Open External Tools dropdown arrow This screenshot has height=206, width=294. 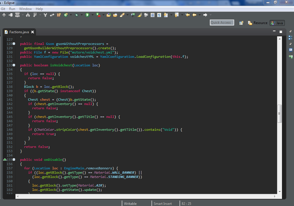(x=103, y=15)
